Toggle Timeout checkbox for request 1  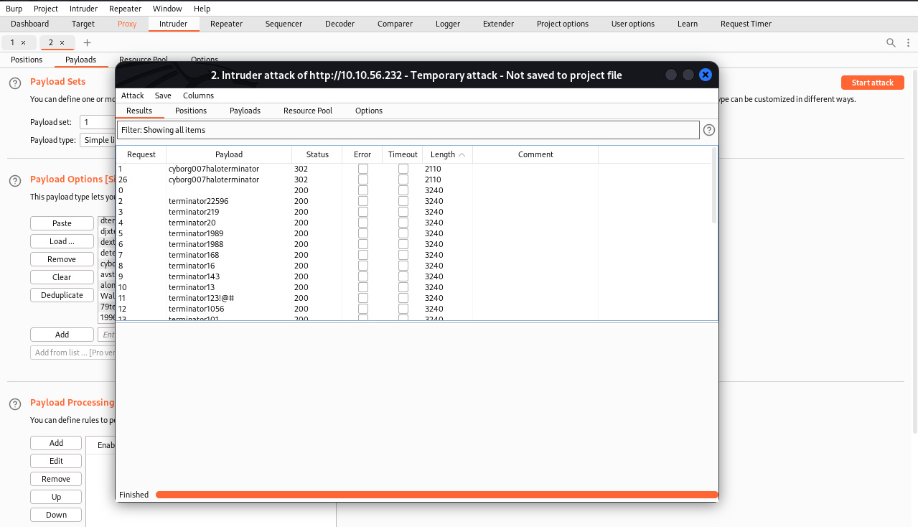click(403, 169)
